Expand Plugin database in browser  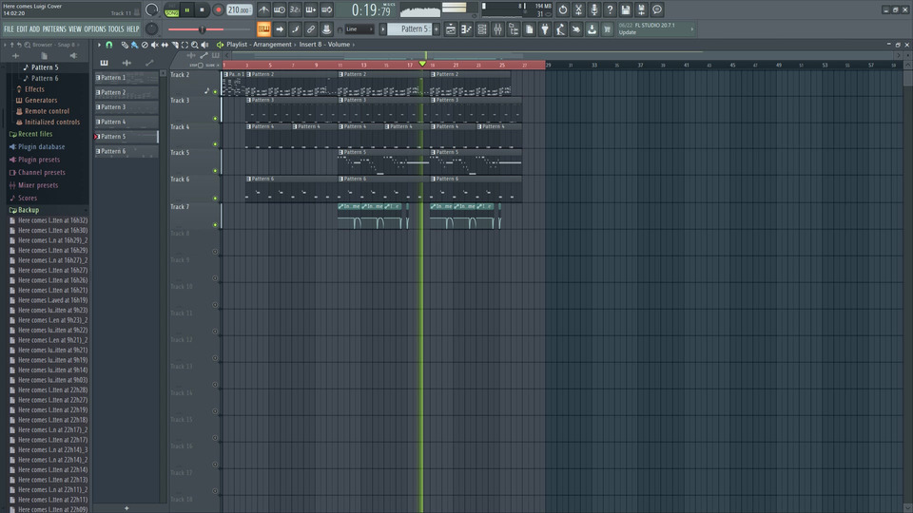tap(41, 147)
